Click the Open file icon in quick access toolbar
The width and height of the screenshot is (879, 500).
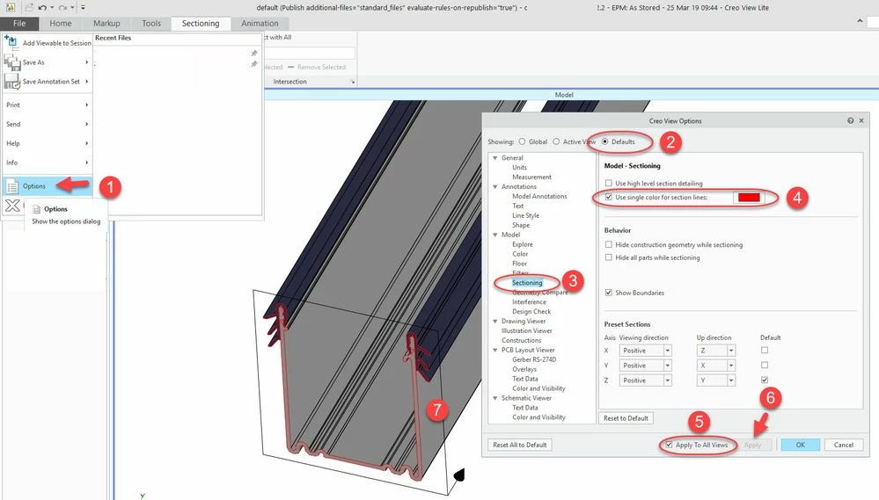pos(29,7)
